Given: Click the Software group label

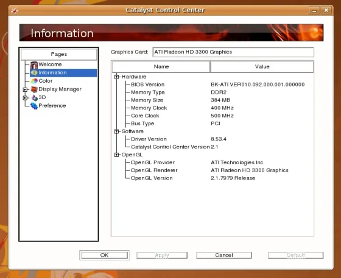Looking at the screenshot, I should click(x=133, y=131).
